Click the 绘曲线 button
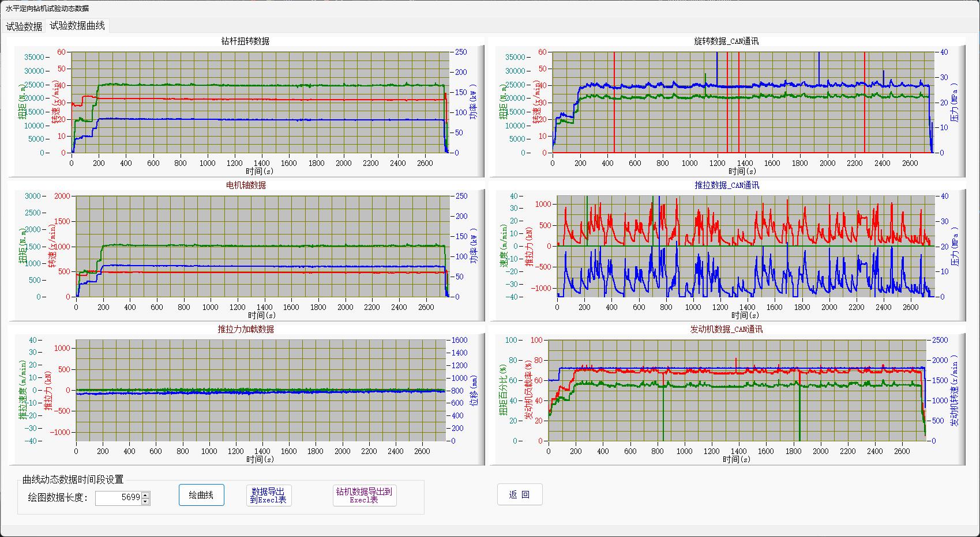This screenshot has height=537, width=980. click(201, 495)
